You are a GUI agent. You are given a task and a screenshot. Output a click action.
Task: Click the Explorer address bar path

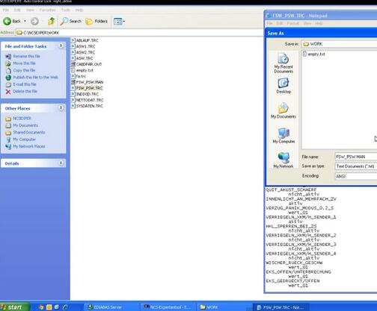pyautogui.click(x=140, y=33)
